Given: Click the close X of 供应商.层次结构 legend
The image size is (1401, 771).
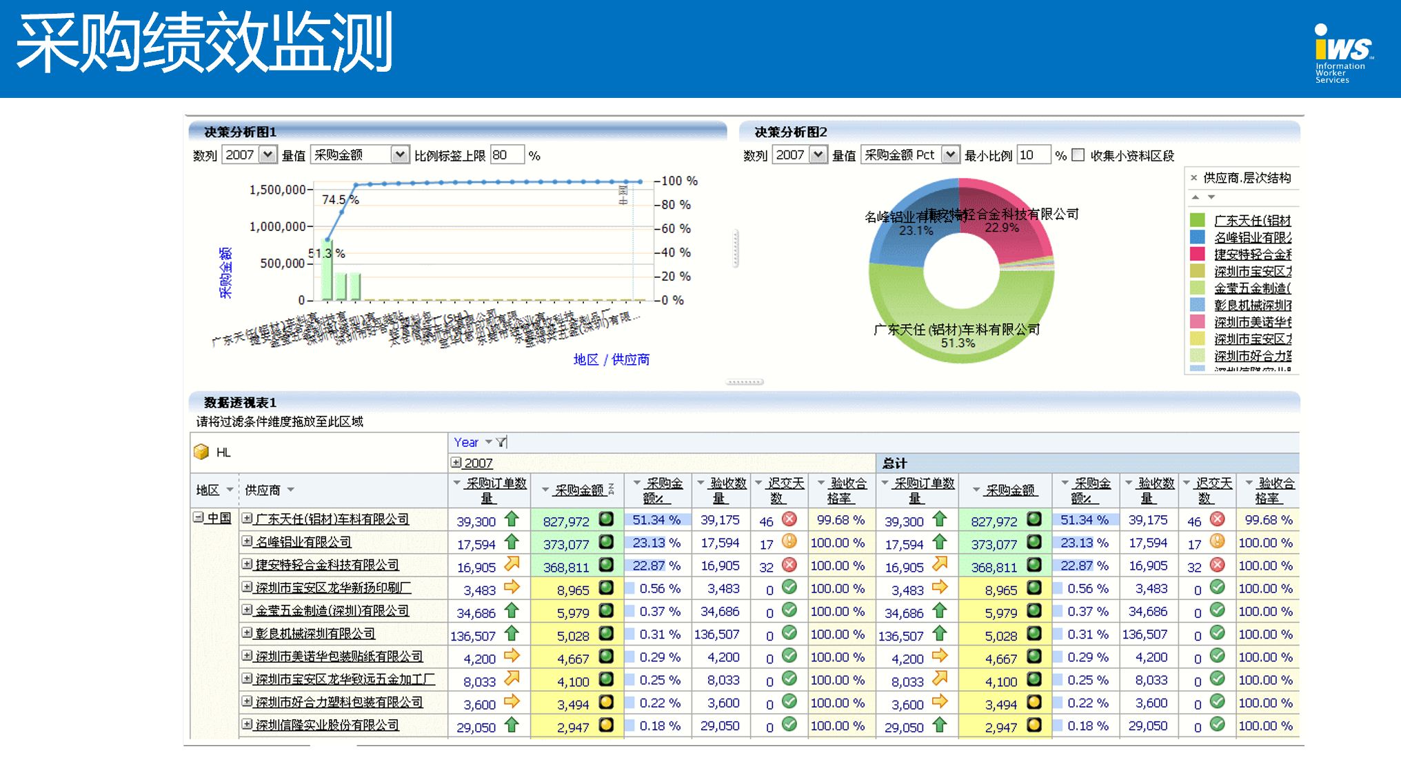Looking at the screenshot, I should point(1194,178).
